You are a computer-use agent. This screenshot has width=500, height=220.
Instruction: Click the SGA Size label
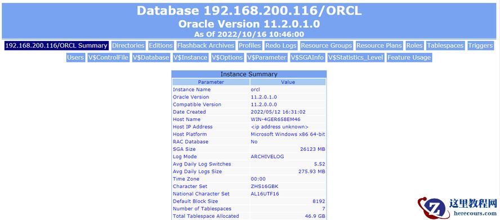tap(184, 149)
